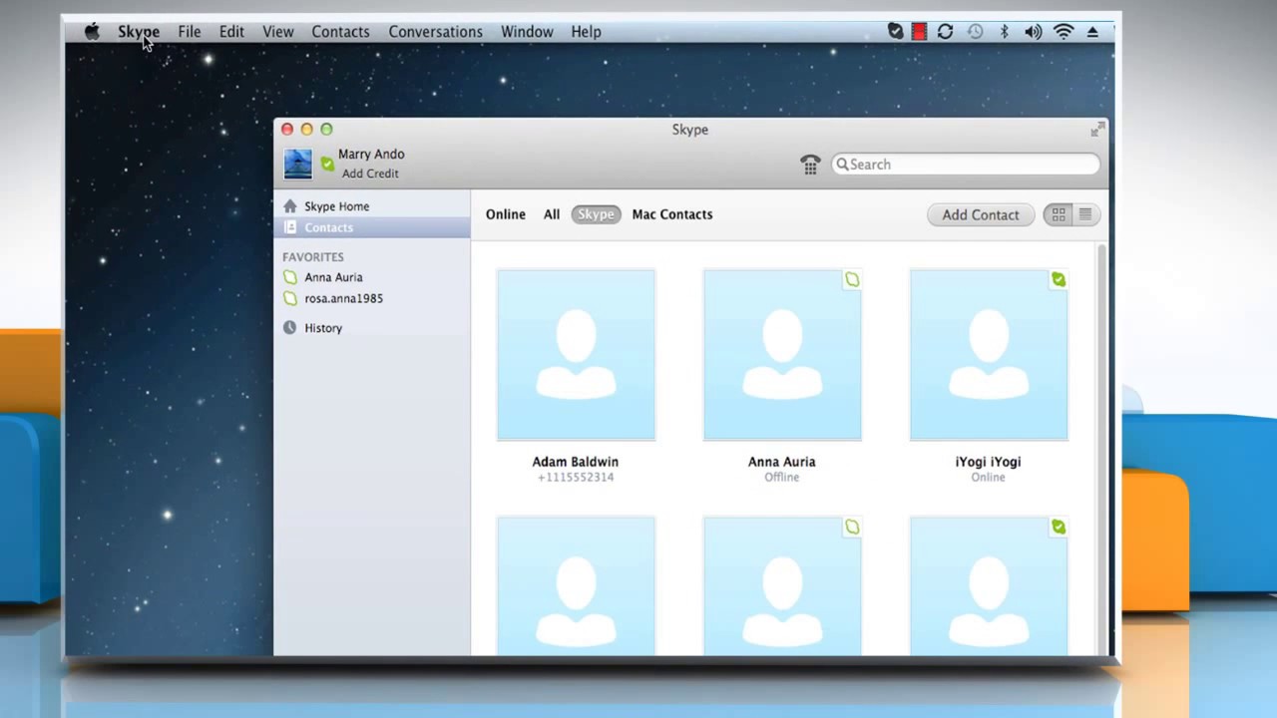This screenshot has width=1277, height=718.
Task: Open Adam Baldwin's contact avatar
Action: pyautogui.click(x=576, y=354)
